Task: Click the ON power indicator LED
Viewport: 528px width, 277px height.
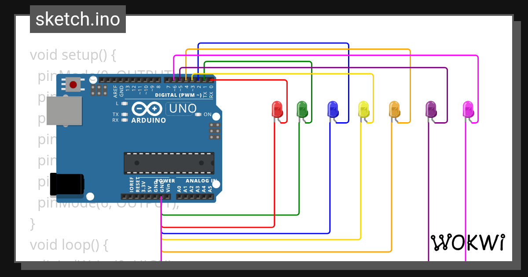Action: pos(198,115)
